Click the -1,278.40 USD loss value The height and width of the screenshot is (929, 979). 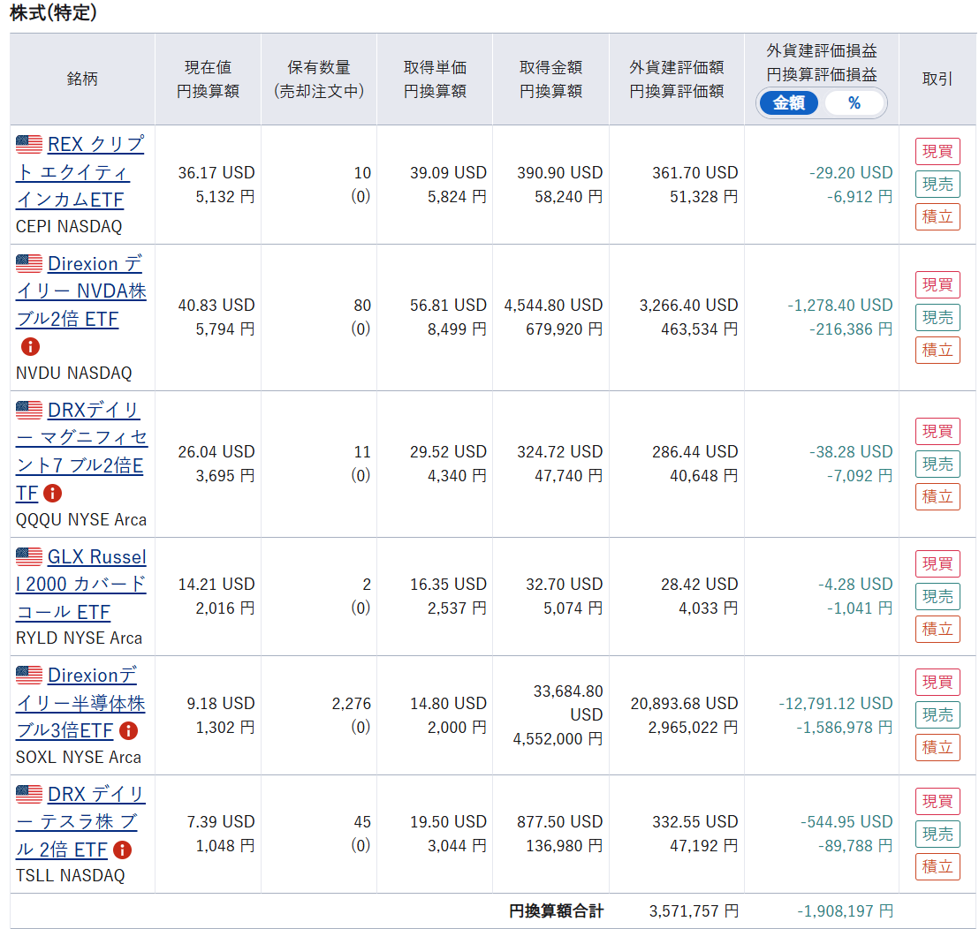[x=839, y=305]
